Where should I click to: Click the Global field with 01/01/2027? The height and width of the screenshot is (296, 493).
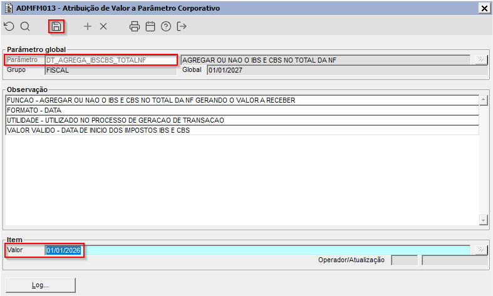point(348,70)
